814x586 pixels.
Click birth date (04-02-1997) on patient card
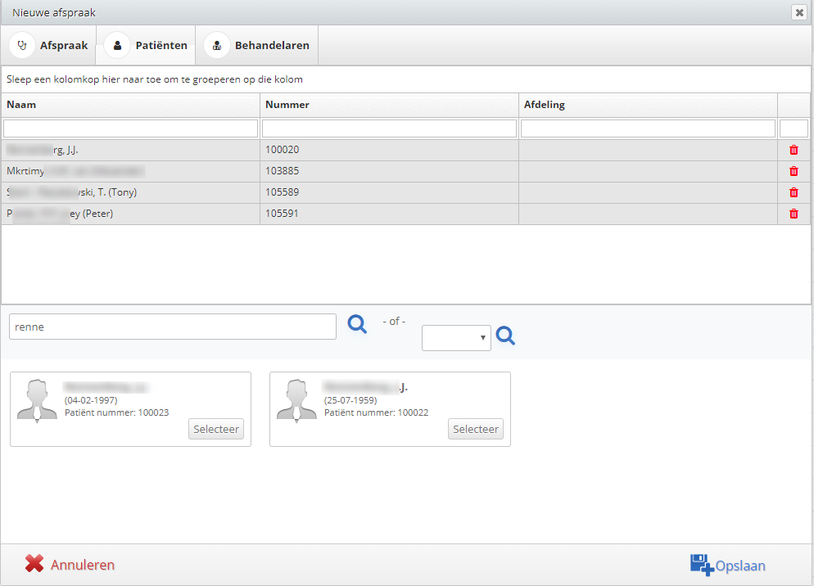pyautogui.click(x=91, y=400)
